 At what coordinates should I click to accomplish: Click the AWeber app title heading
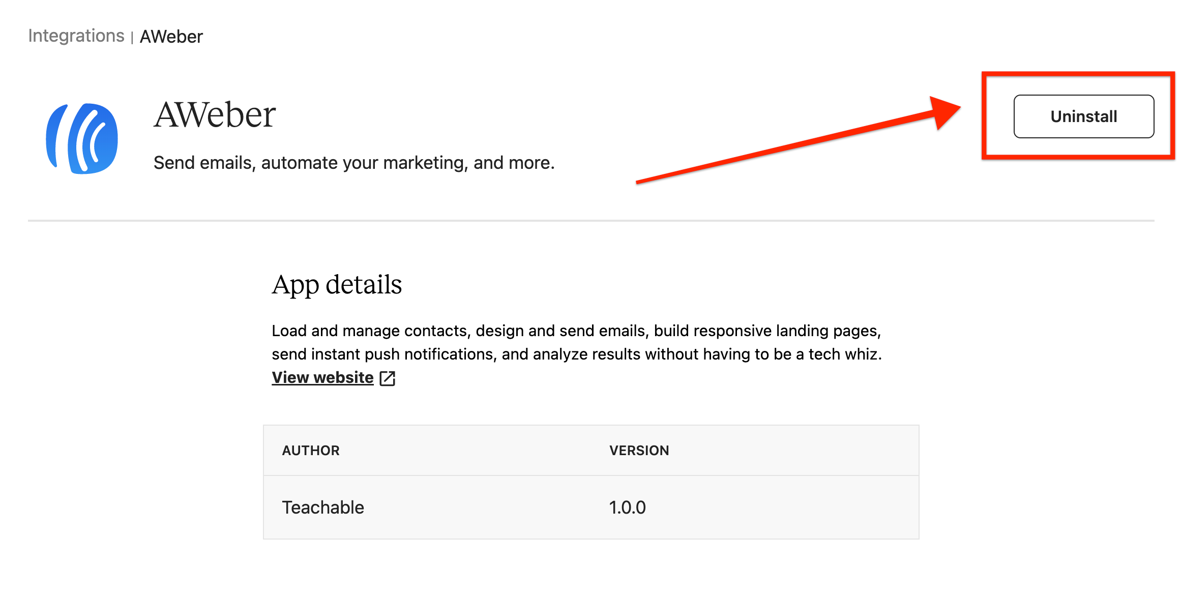pos(215,115)
